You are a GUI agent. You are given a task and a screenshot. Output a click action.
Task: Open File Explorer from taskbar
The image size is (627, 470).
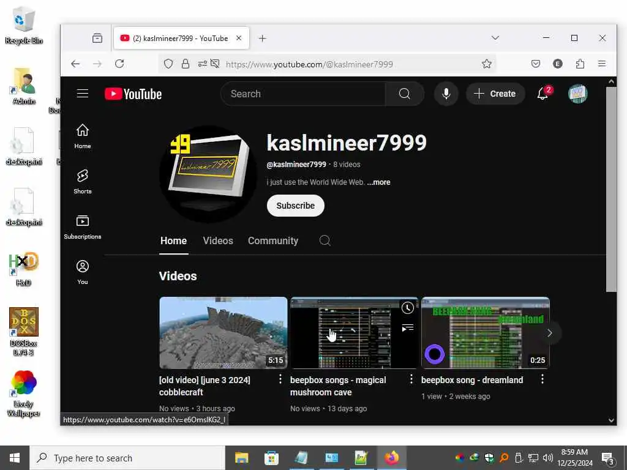[x=241, y=458]
